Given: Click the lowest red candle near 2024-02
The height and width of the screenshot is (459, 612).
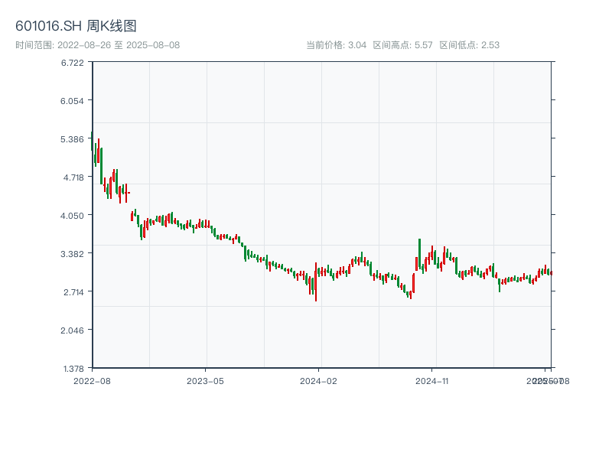Looking at the screenshot, I should pyautogui.click(x=315, y=286).
